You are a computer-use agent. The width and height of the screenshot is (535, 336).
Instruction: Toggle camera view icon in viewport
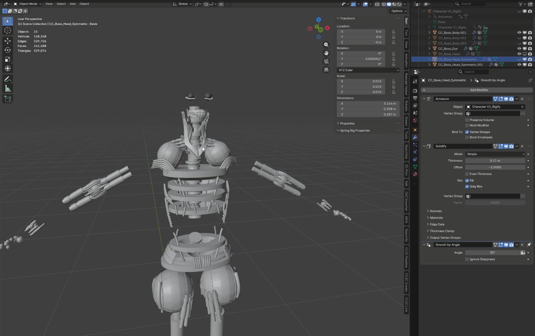326,61
